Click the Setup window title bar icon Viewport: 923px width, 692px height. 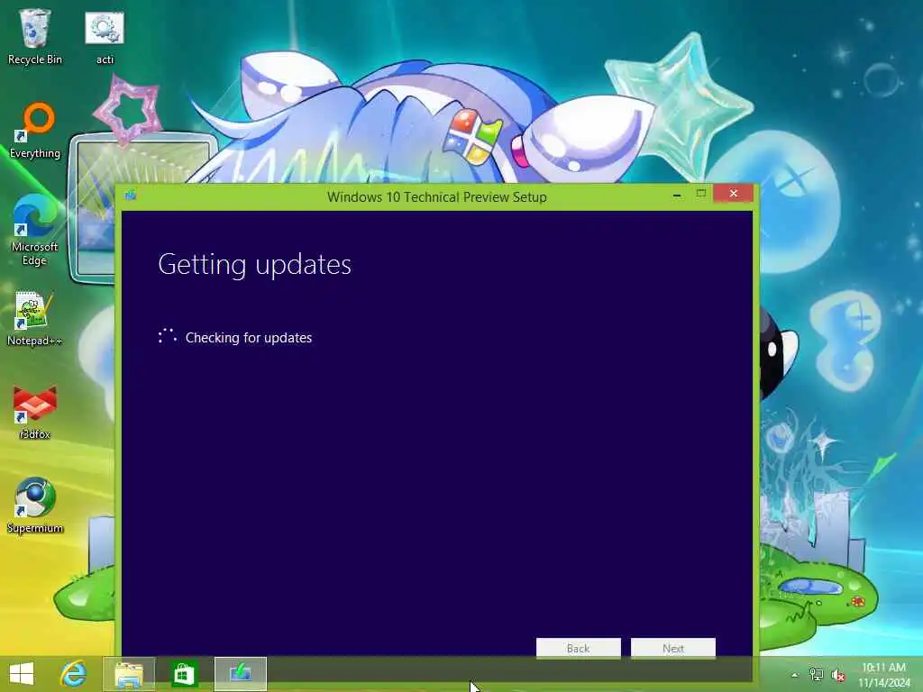click(x=130, y=195)
